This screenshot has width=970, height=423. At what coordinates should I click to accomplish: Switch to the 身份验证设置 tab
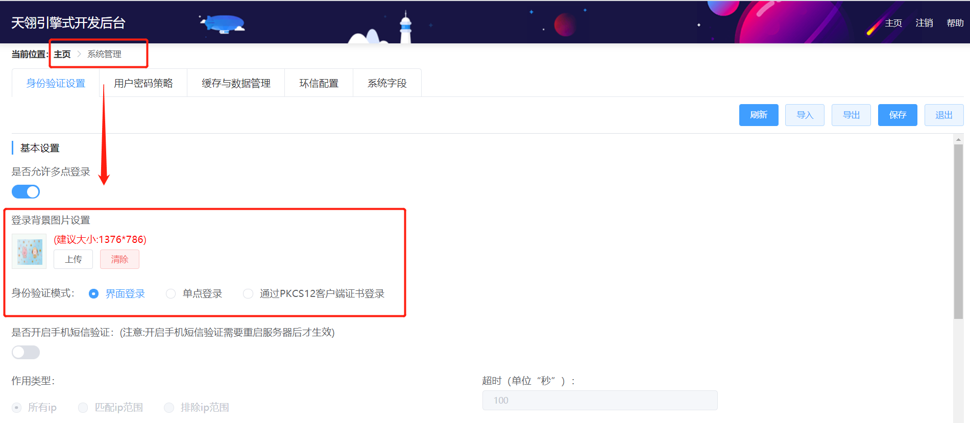[56, 83]
